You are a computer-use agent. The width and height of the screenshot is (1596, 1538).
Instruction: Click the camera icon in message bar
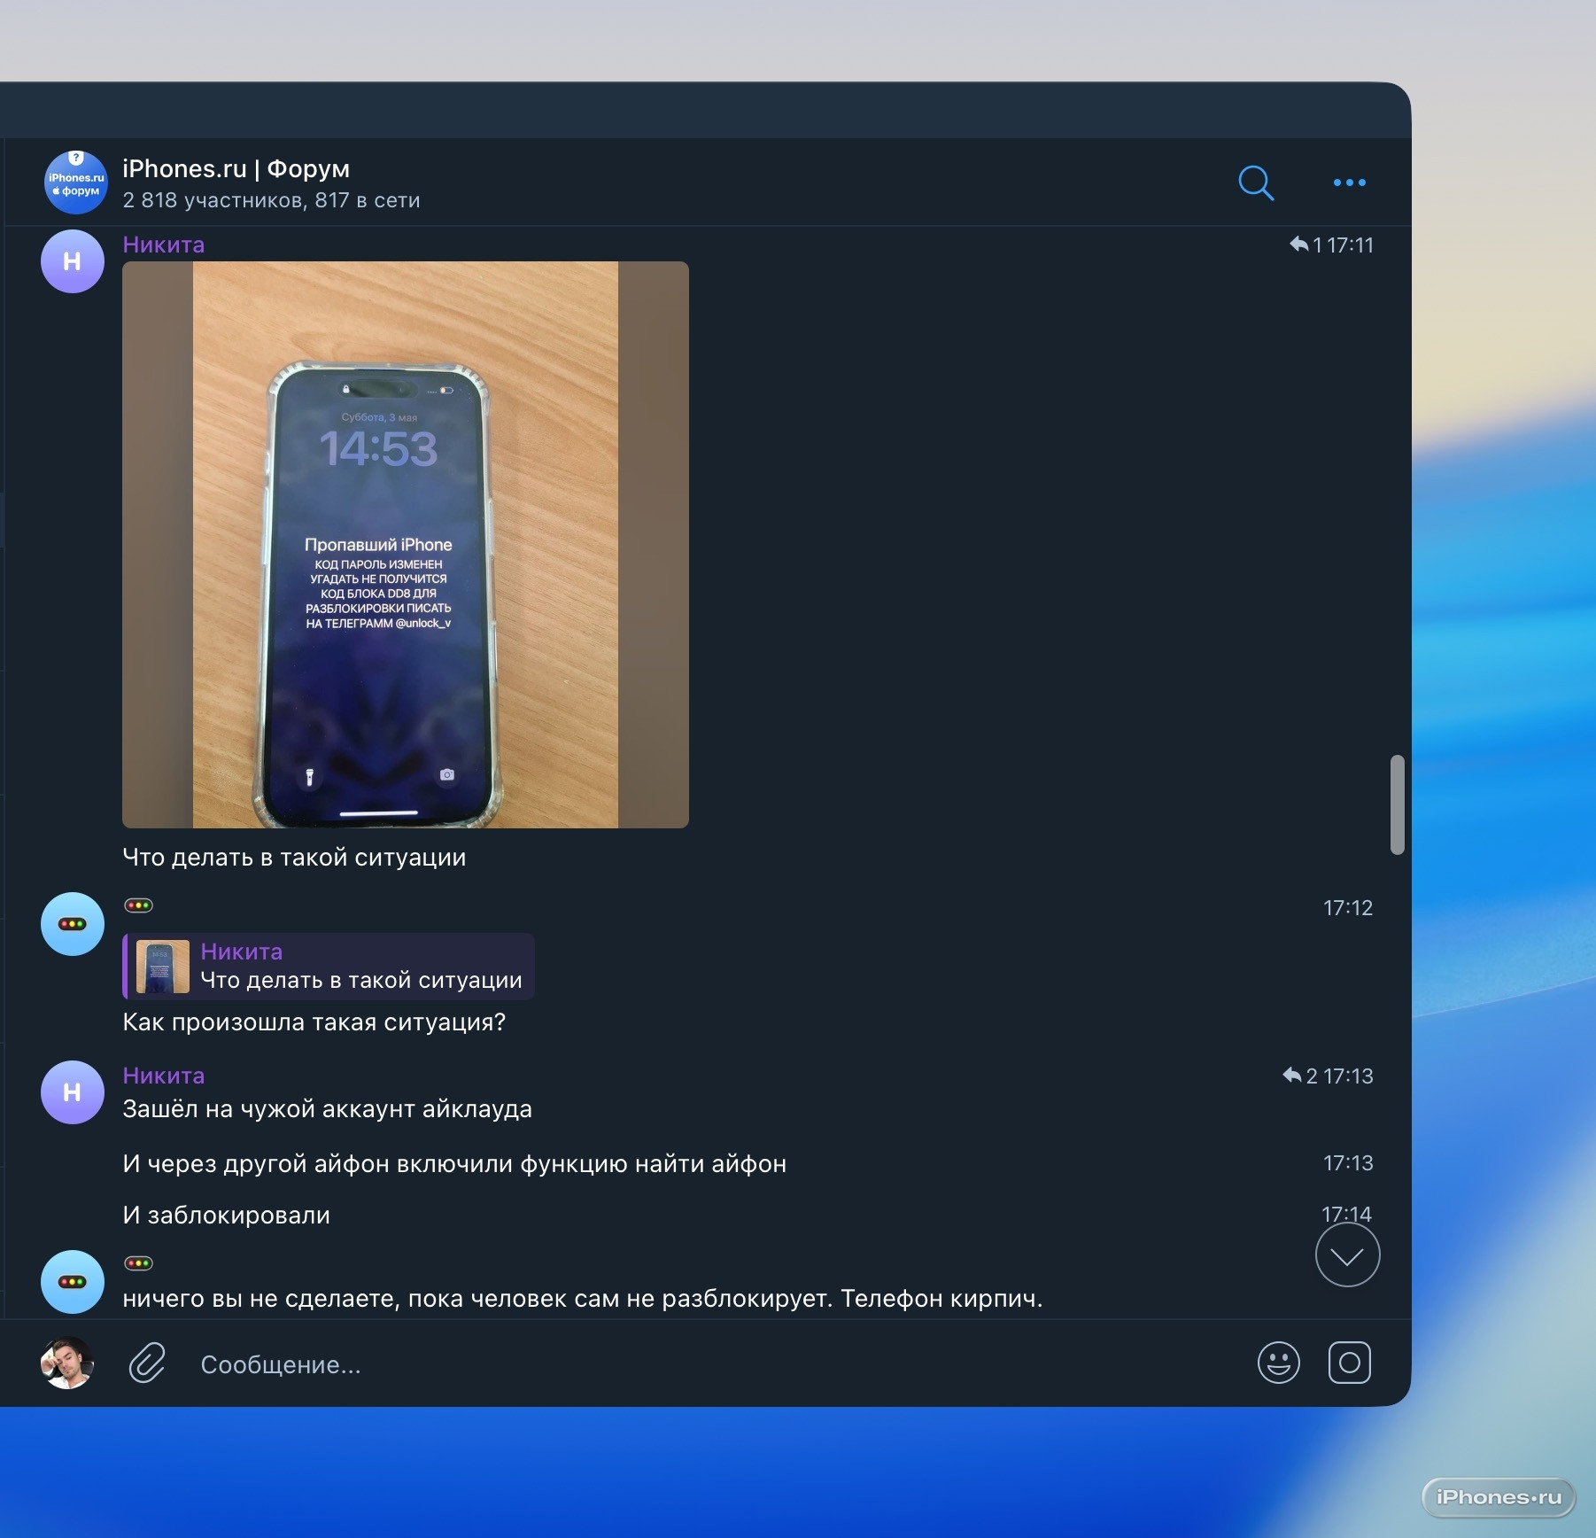[1349, 1363]
